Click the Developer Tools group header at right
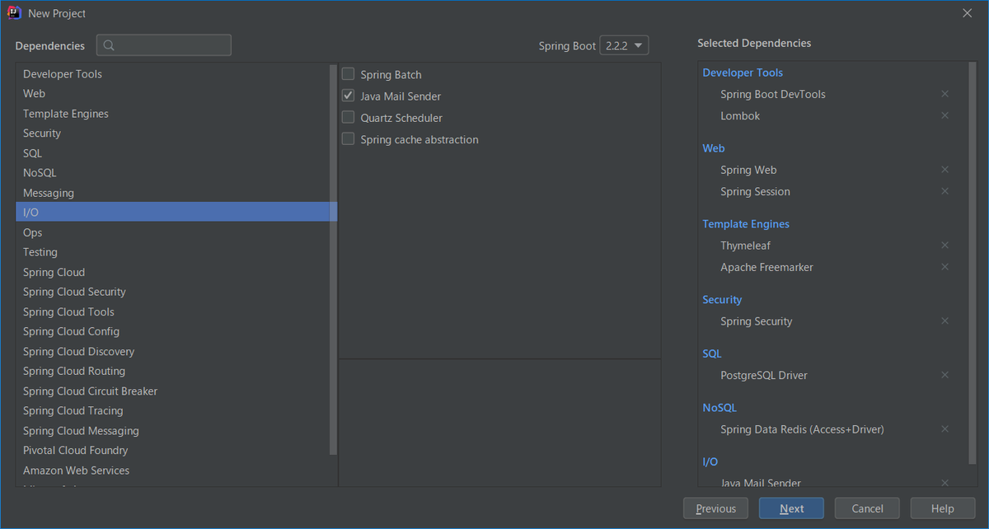Viewport: 989px width, 529px height. coord(743,73)
